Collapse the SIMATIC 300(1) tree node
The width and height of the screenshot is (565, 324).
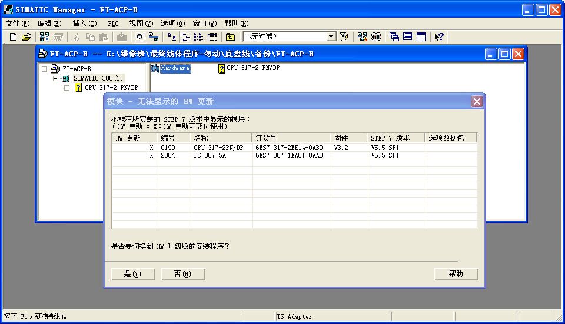click(55, 79)
